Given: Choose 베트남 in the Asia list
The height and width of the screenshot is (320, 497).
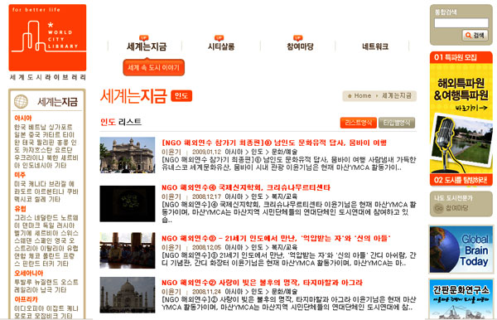Looking at the screenshot, I should [37, 127].
